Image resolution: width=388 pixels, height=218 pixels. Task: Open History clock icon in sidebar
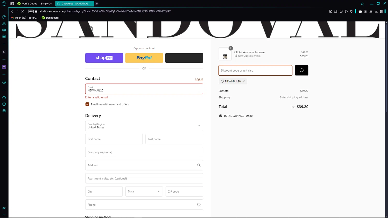4,98
